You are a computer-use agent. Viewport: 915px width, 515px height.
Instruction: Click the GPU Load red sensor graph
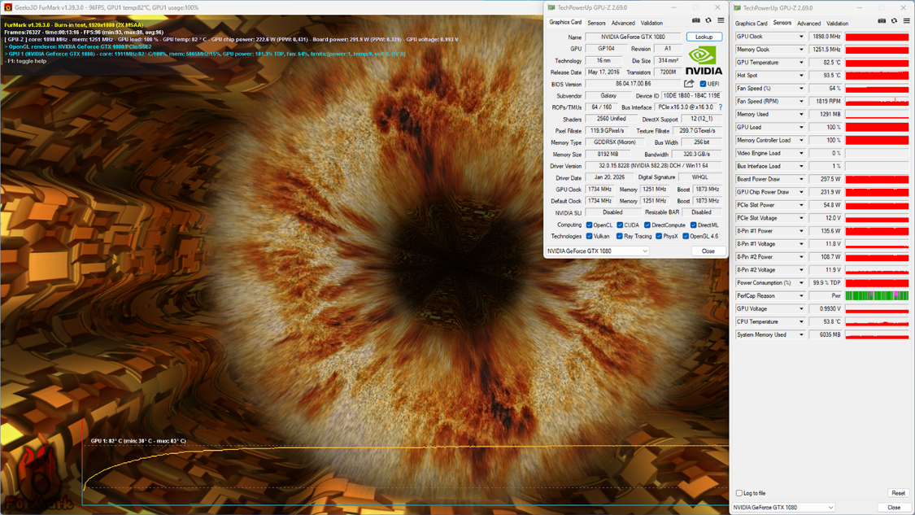(x=877, y=127)
